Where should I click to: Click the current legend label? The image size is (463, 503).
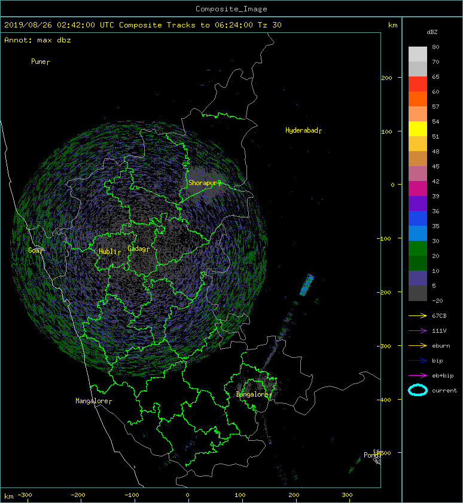point(444,391)
